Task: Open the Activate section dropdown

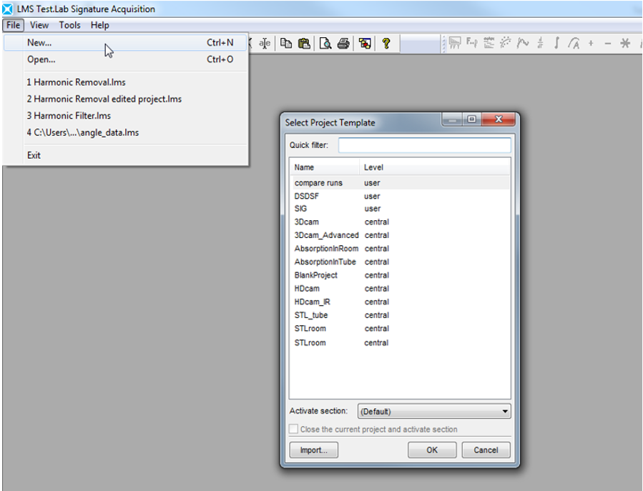Action: 434,411
